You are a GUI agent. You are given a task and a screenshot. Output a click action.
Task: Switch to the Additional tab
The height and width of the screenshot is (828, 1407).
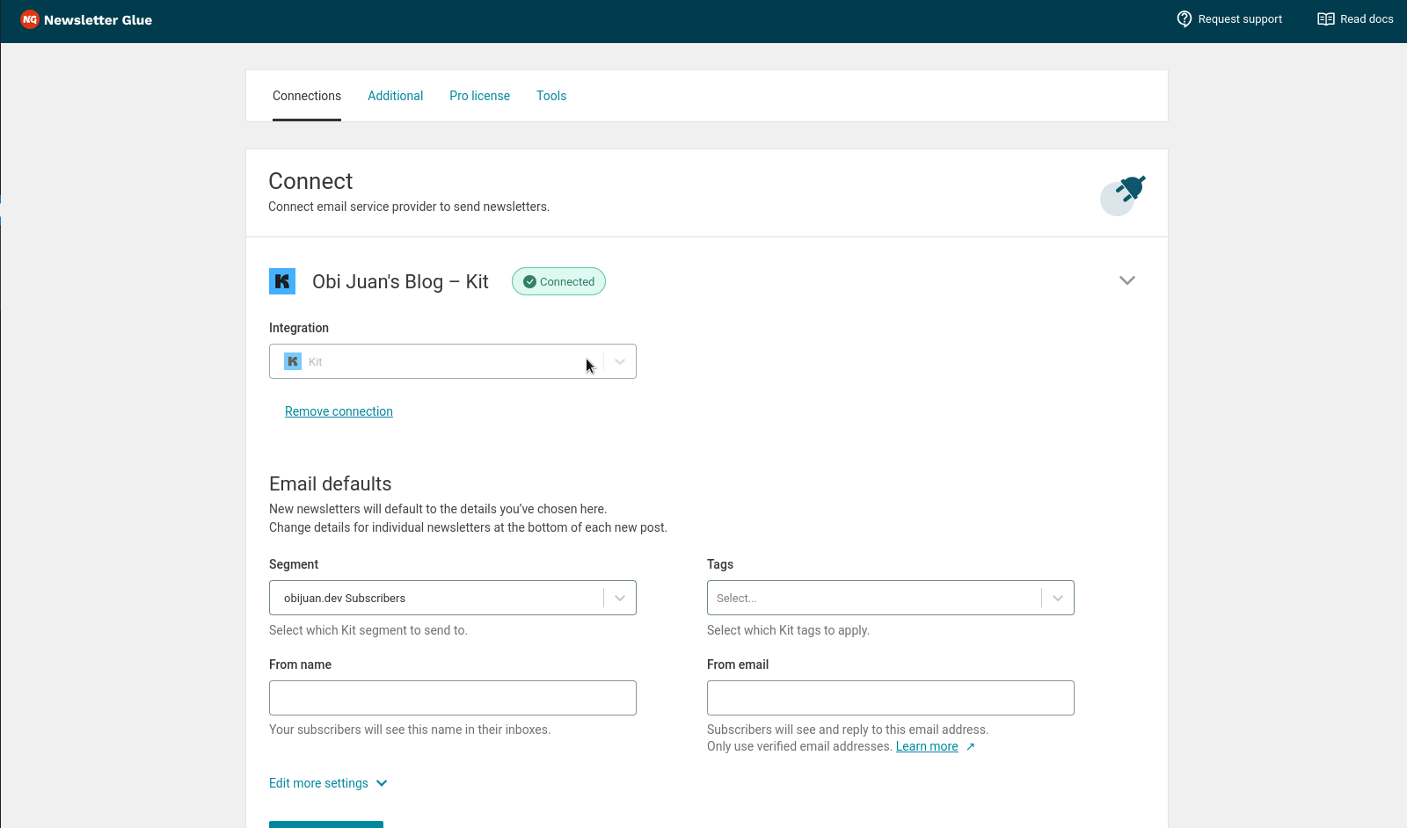[x=395, y=96]
